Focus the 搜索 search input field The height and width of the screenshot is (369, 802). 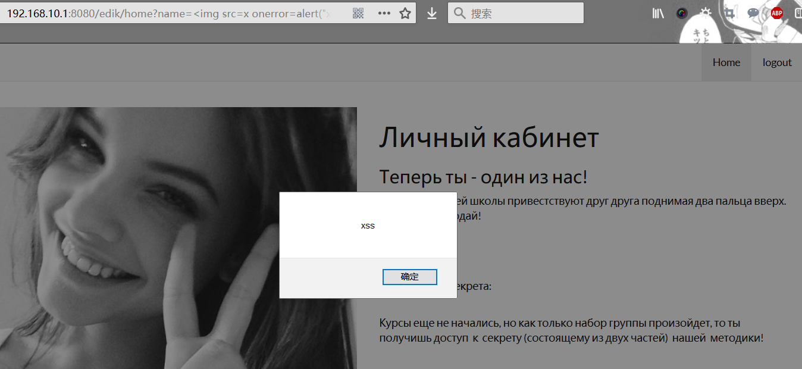click(x=524, y=13)
